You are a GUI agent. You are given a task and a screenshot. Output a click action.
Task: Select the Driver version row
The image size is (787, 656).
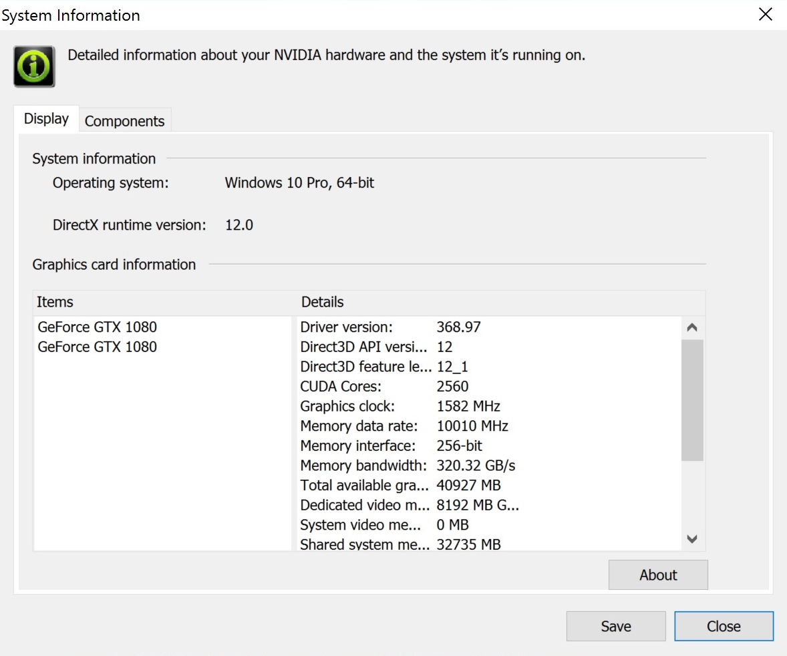(x=390, y=327)
